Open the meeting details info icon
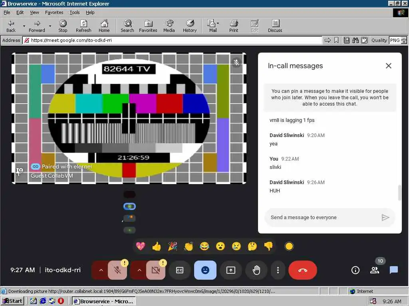Viewport: 409px width, 306px height. tap(355, 270)
